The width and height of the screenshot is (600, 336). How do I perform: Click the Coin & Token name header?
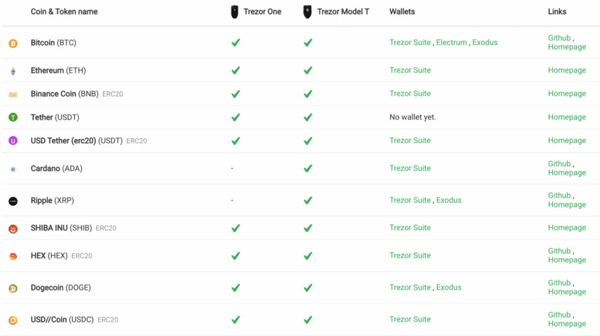pyautogui.click(x=64, y=12)
